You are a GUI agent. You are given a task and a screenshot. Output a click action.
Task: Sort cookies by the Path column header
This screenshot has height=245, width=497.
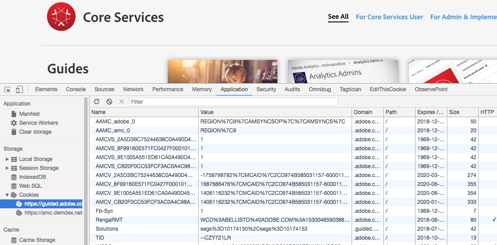click(399, 112)
